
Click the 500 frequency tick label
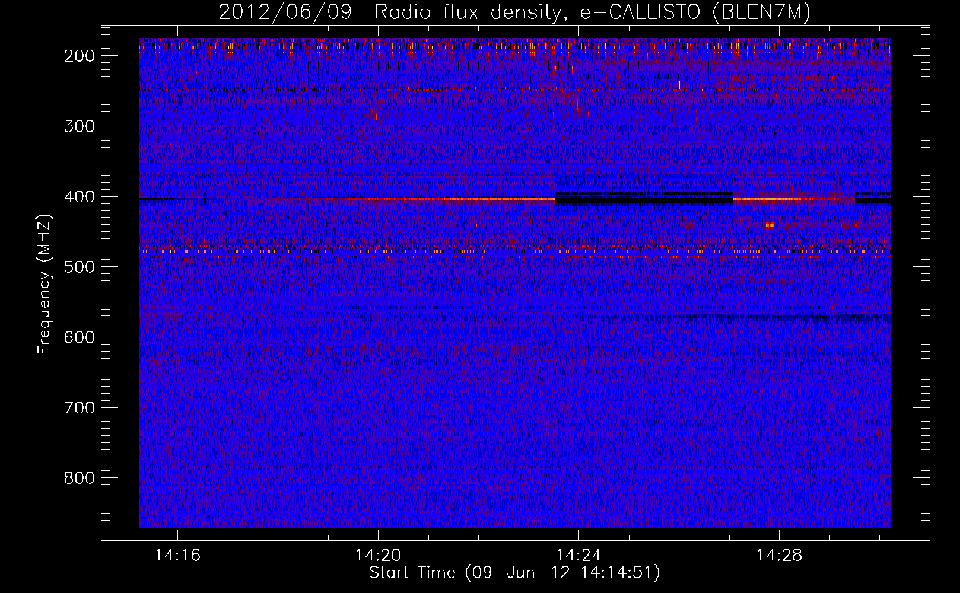click(x=79, y=267)
